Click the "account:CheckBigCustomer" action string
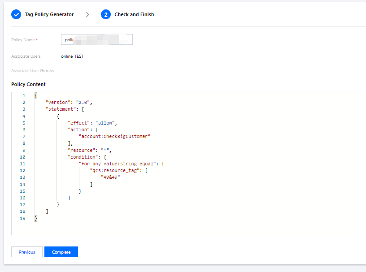 (114, 136)
